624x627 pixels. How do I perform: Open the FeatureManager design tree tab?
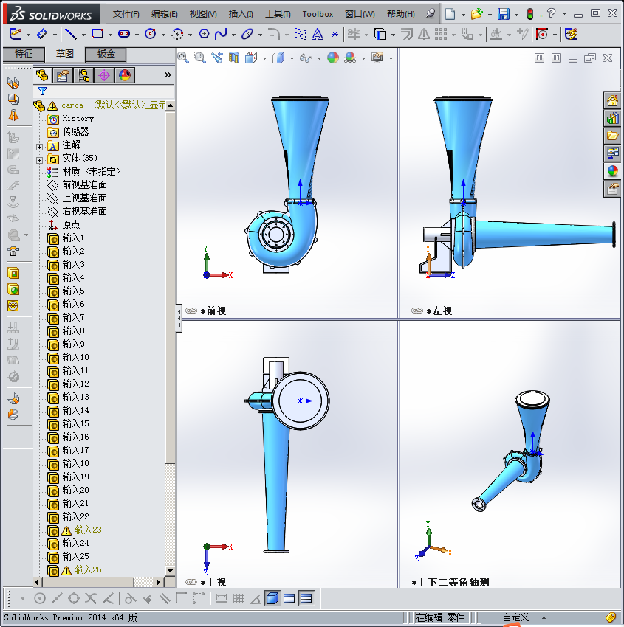pos(42,75)
